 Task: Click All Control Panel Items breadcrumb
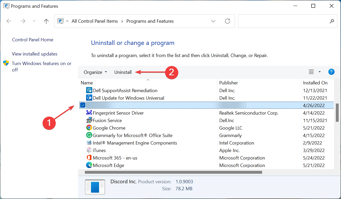tap(95, 21)
